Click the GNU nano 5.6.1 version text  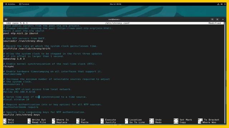tap(17, 23)
